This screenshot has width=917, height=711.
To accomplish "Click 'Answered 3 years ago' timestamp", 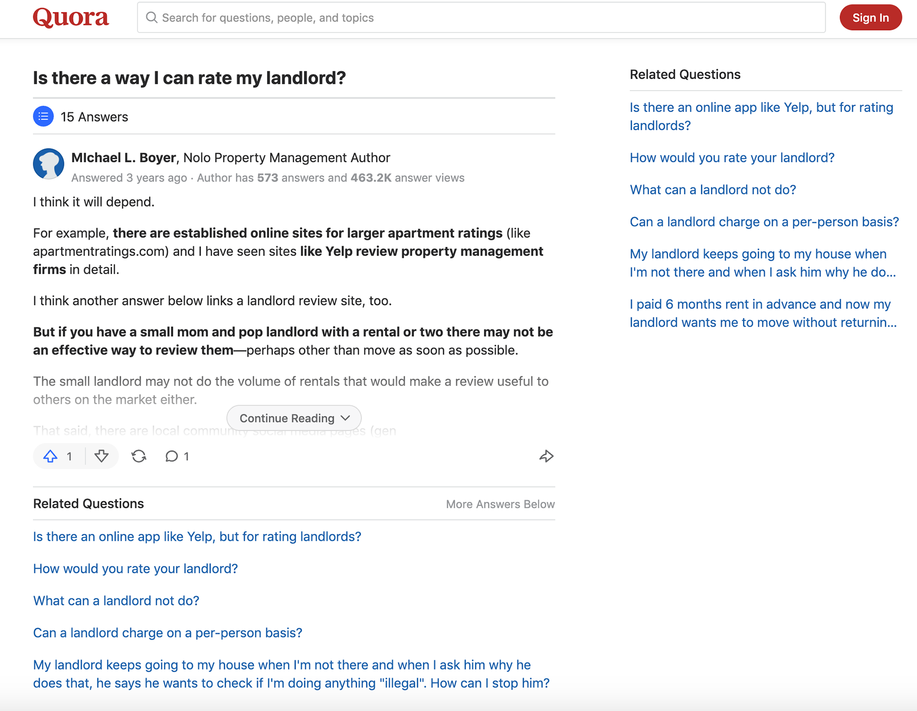I will [x=129, y=178].
